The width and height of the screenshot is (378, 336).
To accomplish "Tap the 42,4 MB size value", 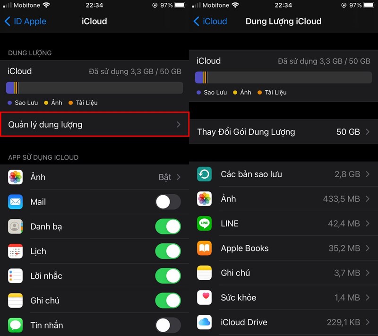I will point(344,224).
